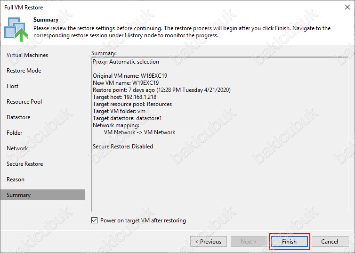Click the VM restore wizard icon
355x253 pixels.
pyautogui.click(x=16, y=29)
